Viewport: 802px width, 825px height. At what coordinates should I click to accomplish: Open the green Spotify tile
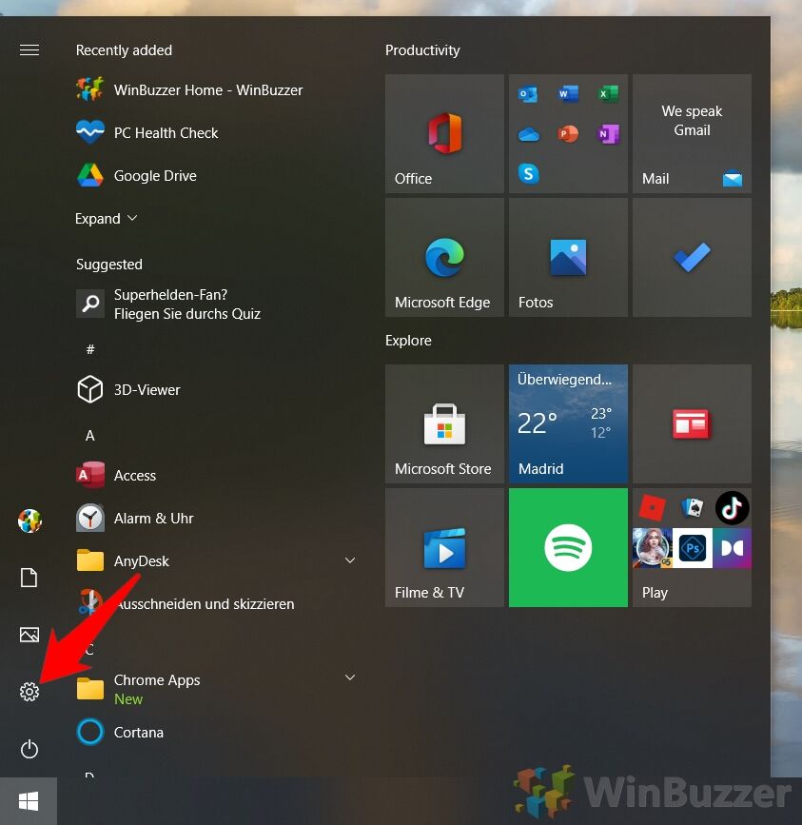click(568, 548)
